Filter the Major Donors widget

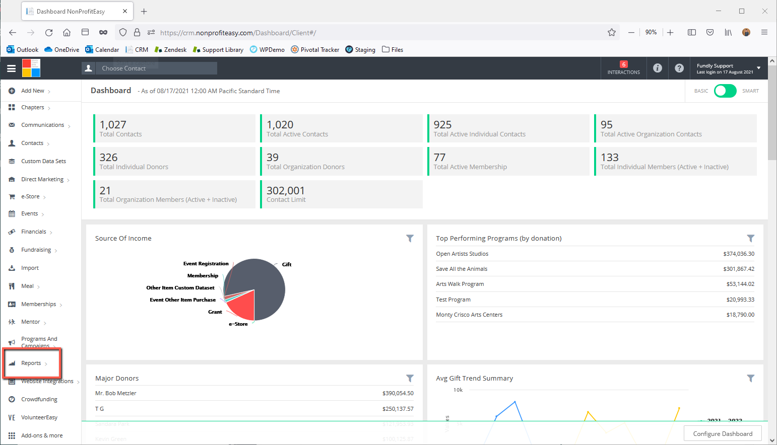coord(410,378)
